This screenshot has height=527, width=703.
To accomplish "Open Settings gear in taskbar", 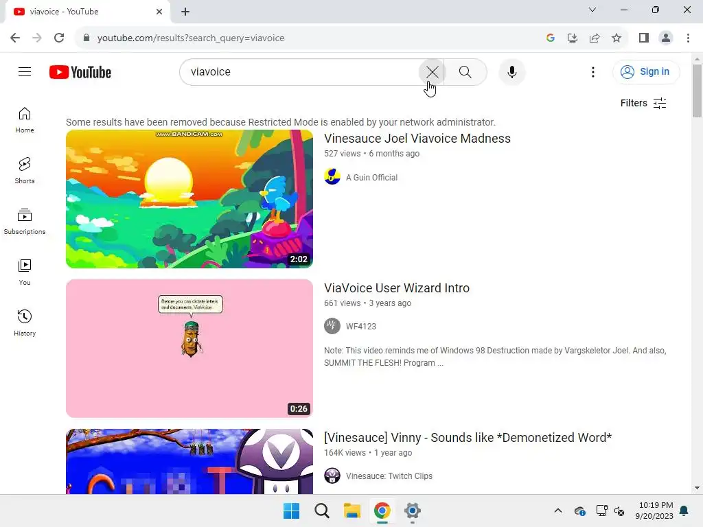I will [x=412, y=511].
